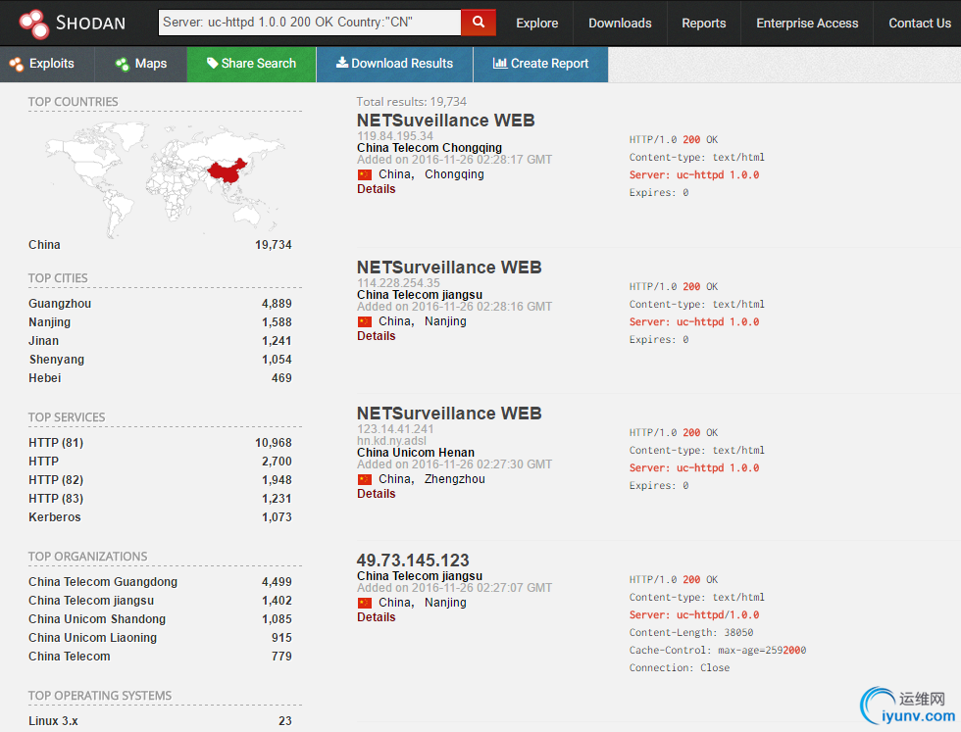961x732 pixels.
Task: Click the world map in Top Countries
Action: (165, 178)
